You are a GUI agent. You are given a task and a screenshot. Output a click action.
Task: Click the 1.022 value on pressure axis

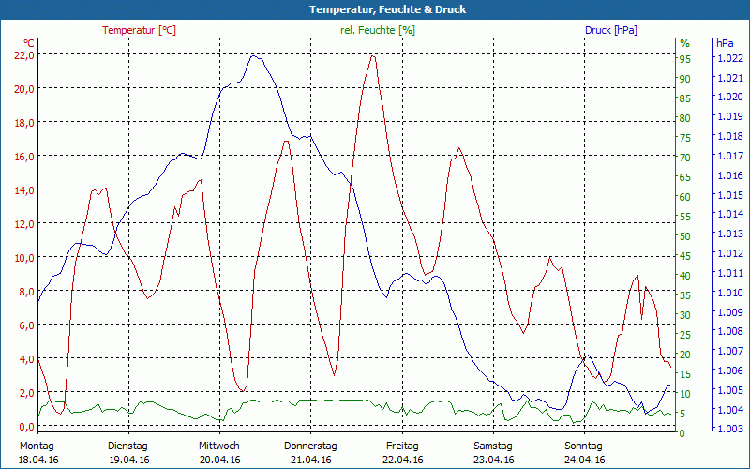(x=729, y=58)
